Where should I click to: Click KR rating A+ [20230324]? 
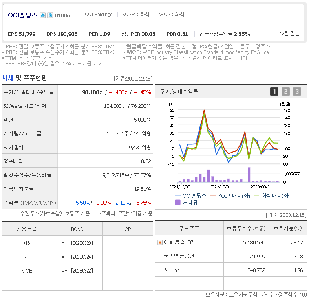[x=77, y=257]
